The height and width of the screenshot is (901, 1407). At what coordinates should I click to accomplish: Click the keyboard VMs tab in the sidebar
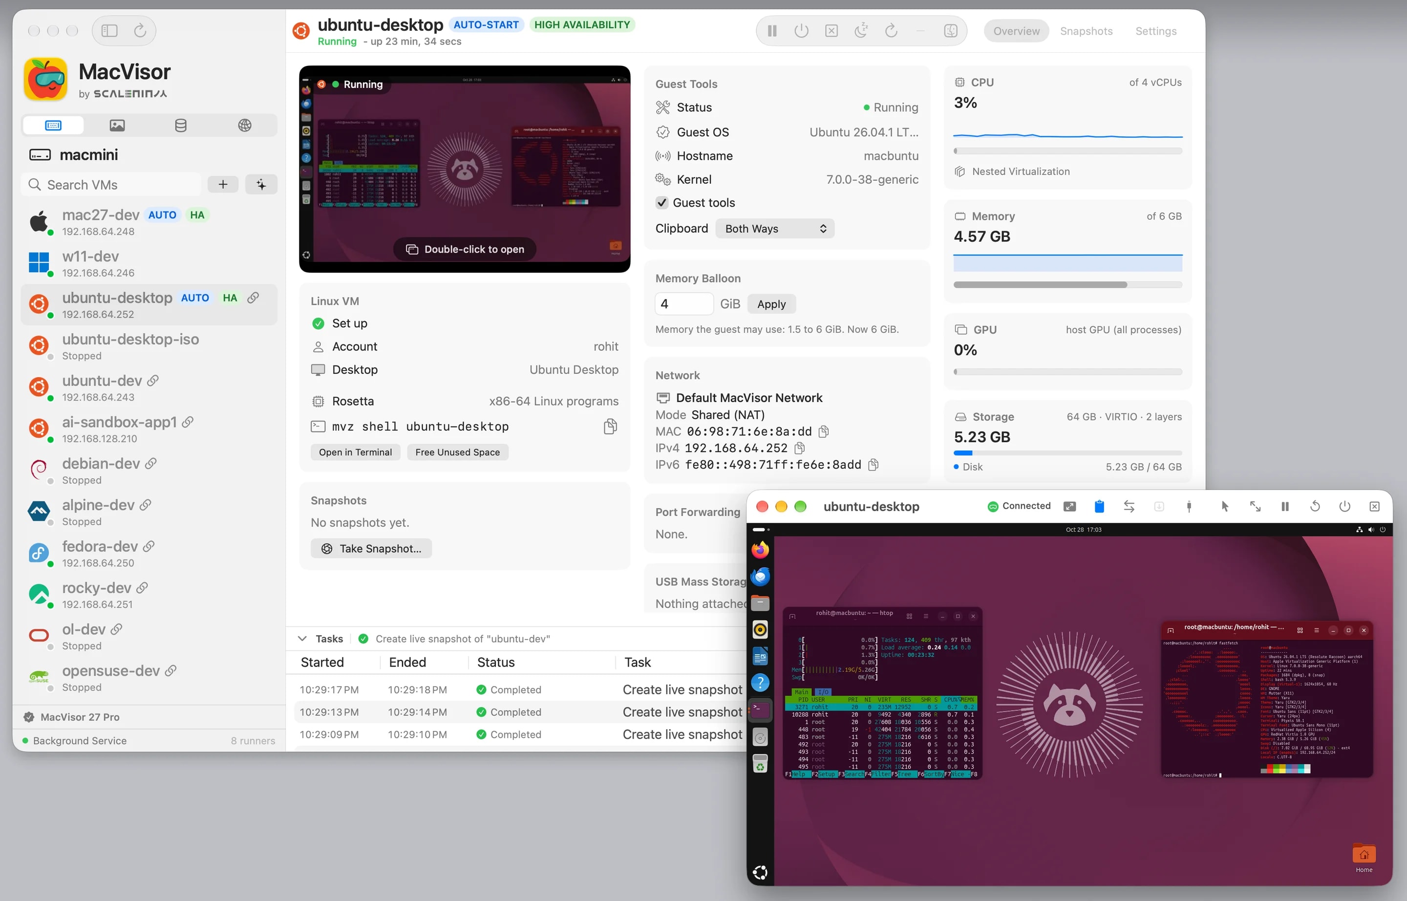(53, 125)
